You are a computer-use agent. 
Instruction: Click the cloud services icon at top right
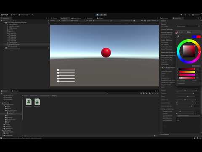[x=181, y=15]
